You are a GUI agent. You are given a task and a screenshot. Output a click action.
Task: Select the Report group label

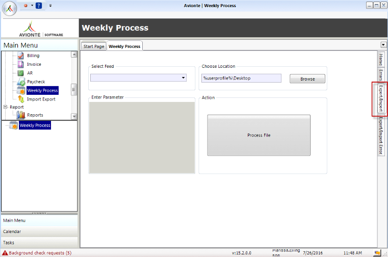click(17, 107)
